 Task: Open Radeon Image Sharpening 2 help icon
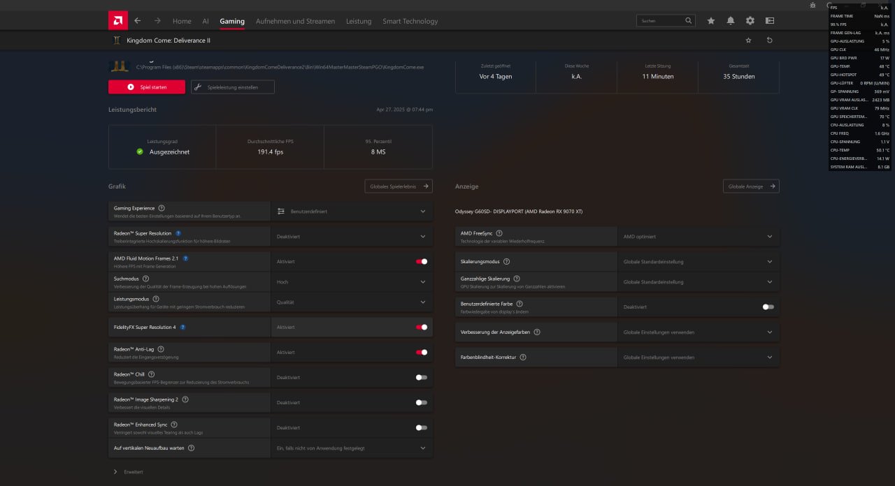pyautogui.click(x=185, y=399)
